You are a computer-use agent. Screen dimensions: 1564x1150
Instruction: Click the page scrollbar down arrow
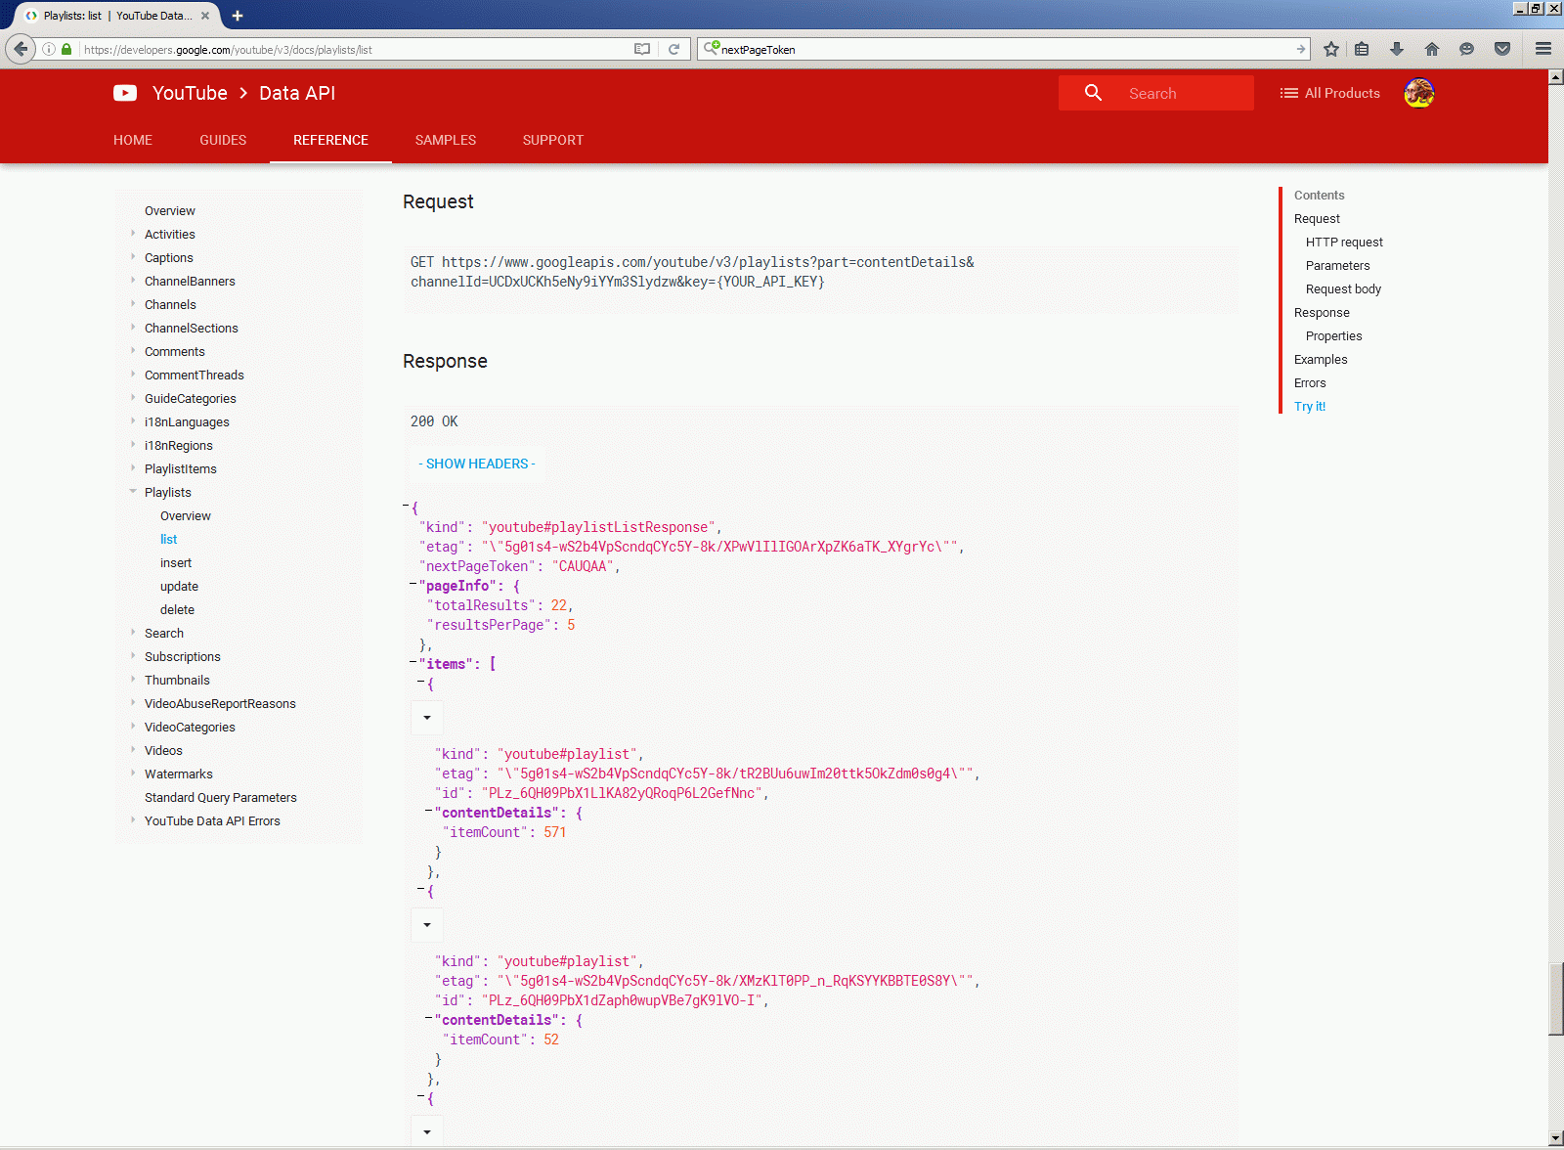pyautogui.click(x=1556, y=1139)
